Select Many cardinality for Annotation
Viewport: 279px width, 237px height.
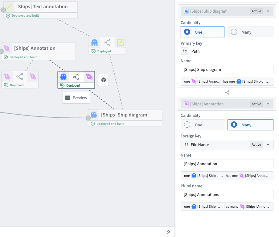(250, 125)
